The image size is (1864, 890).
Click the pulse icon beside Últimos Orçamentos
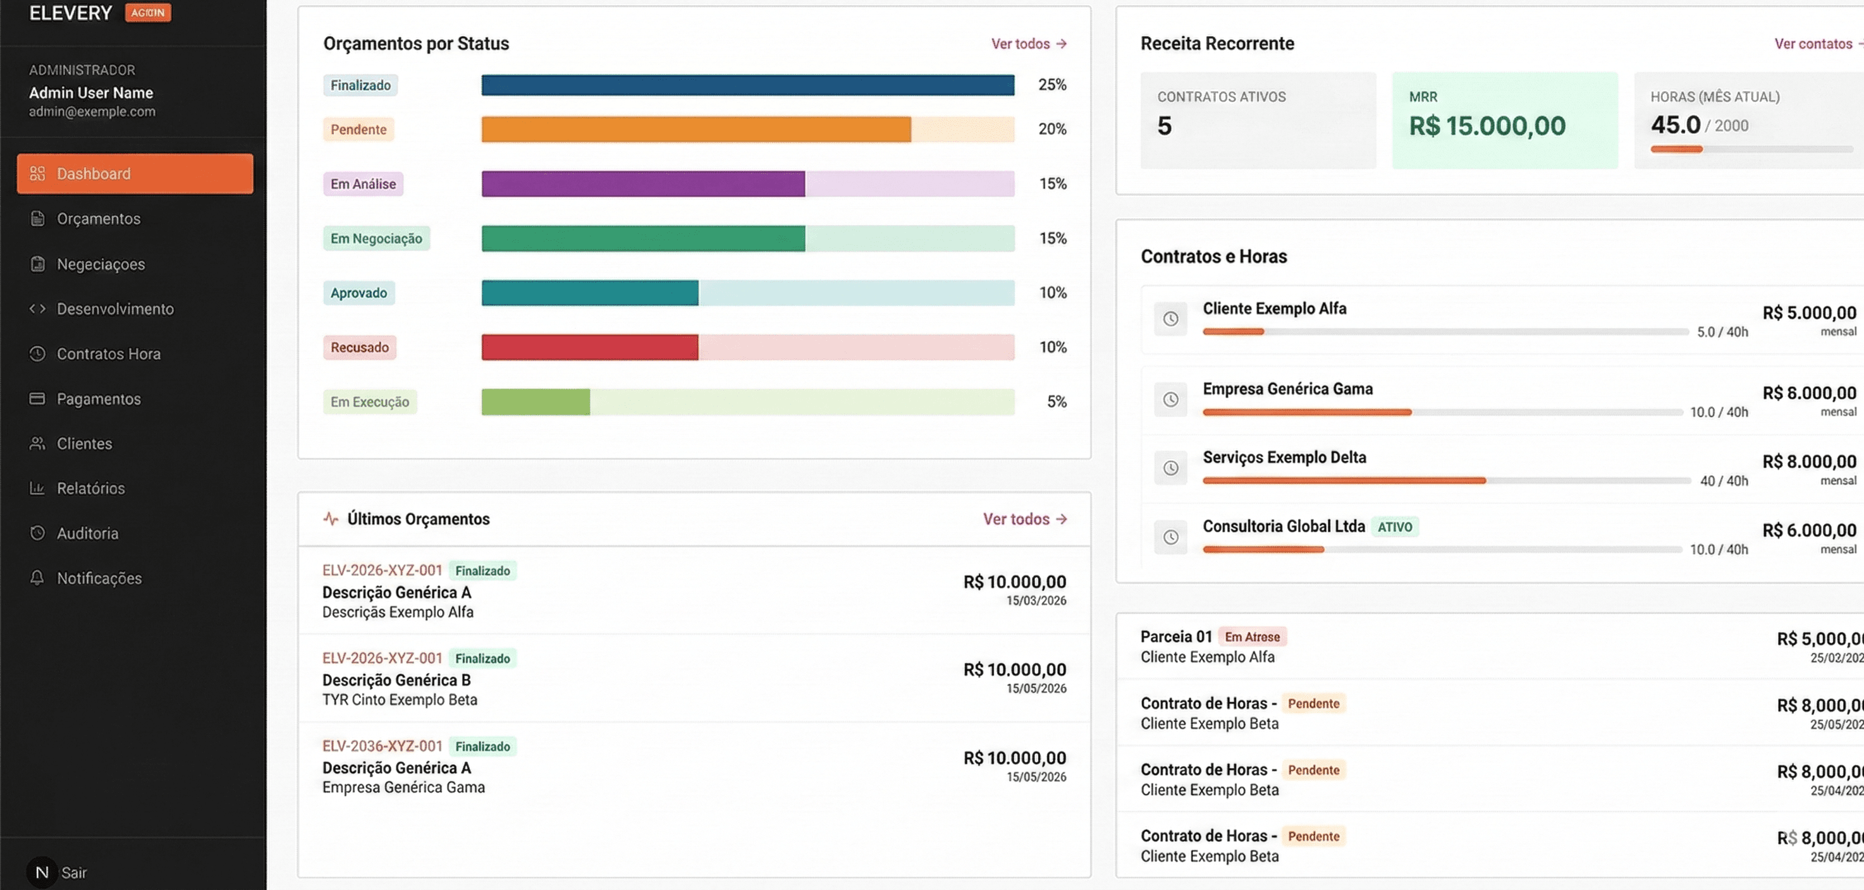pos(331,519)
